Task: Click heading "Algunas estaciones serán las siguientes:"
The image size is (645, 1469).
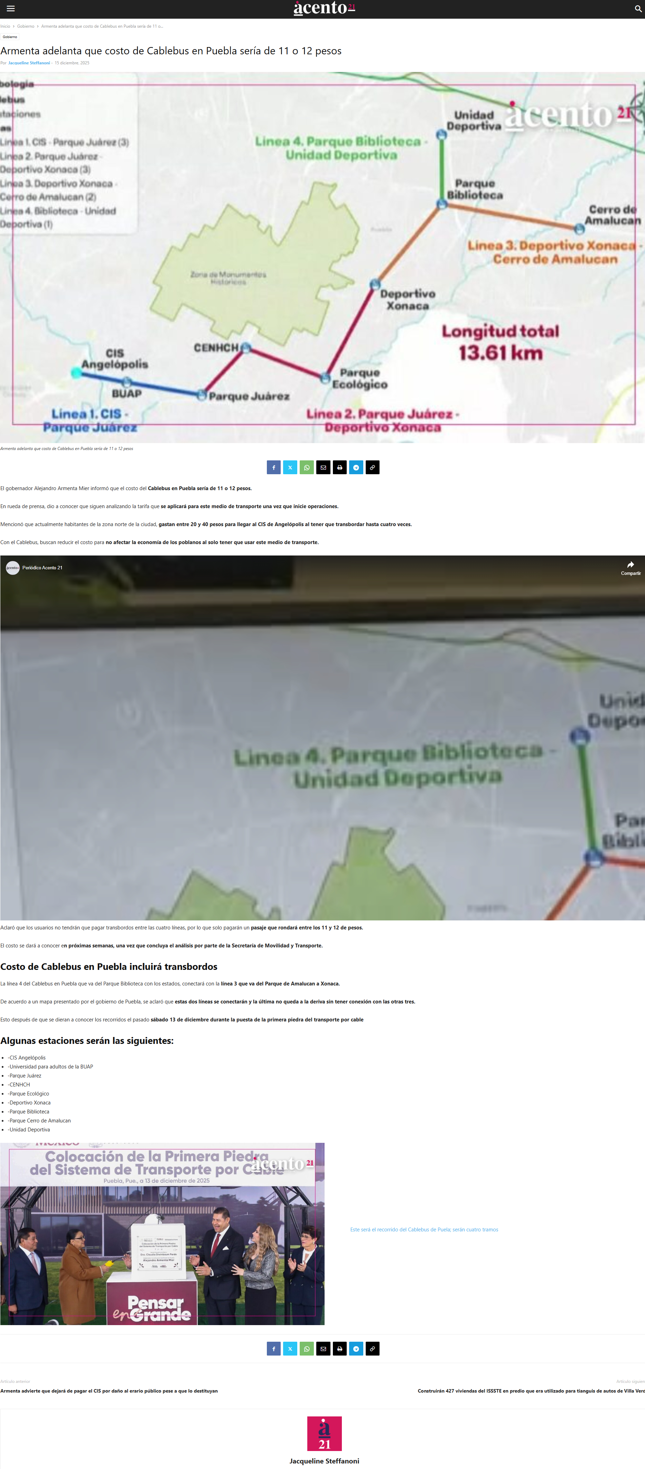Action: (x=87, y=1041)
